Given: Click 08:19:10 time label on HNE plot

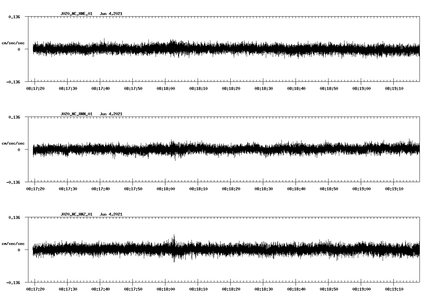Looking at the screenshot, I should pos(394,88).
